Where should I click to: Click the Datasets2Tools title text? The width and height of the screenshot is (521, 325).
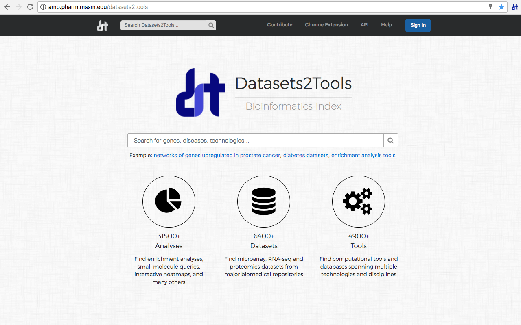[x=293, y=83]
